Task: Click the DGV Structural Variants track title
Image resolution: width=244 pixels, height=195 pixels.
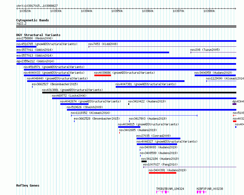Action: 38,35
